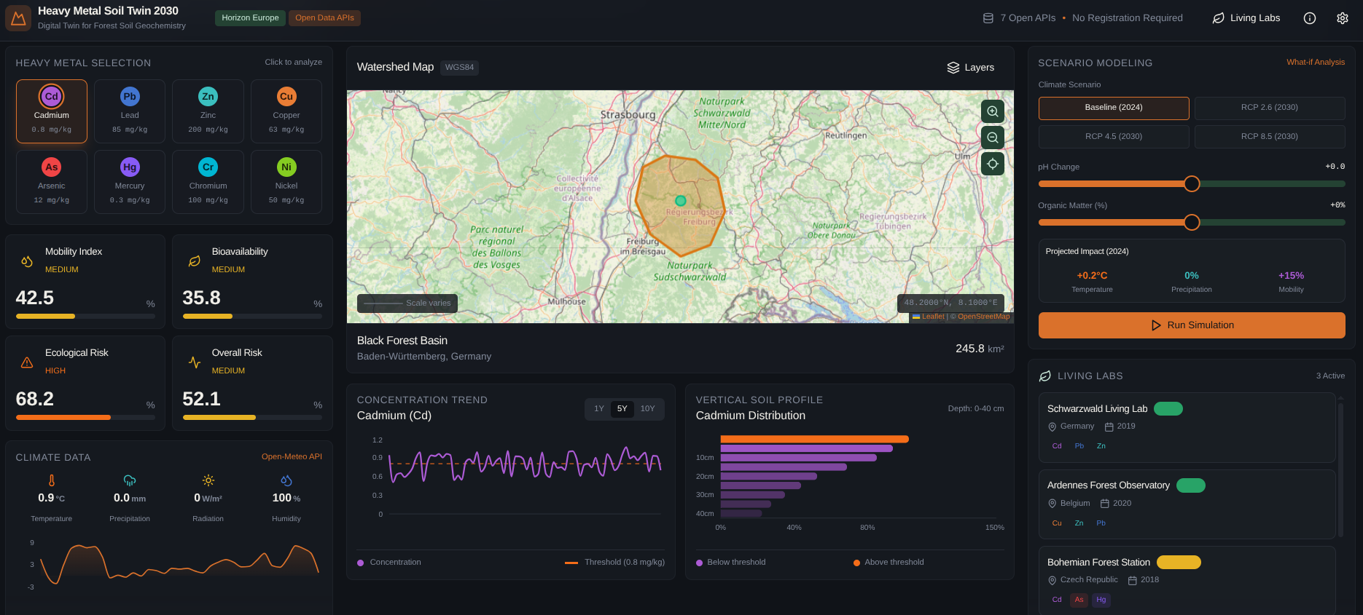1363x615 pixels.
Task: Select the Cd cadmium element icon
Action: 52,96
